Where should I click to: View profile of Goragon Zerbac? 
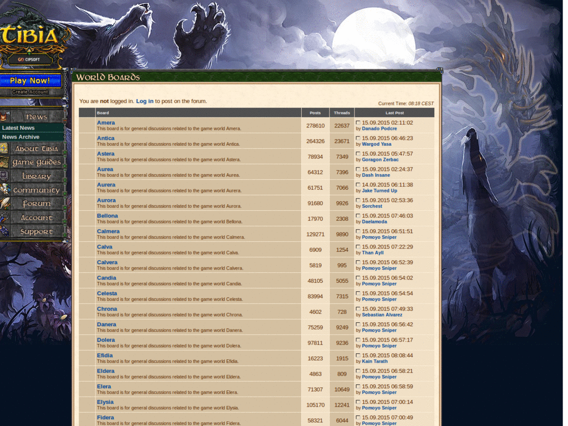pyautogui.click(x=380, y=160)
